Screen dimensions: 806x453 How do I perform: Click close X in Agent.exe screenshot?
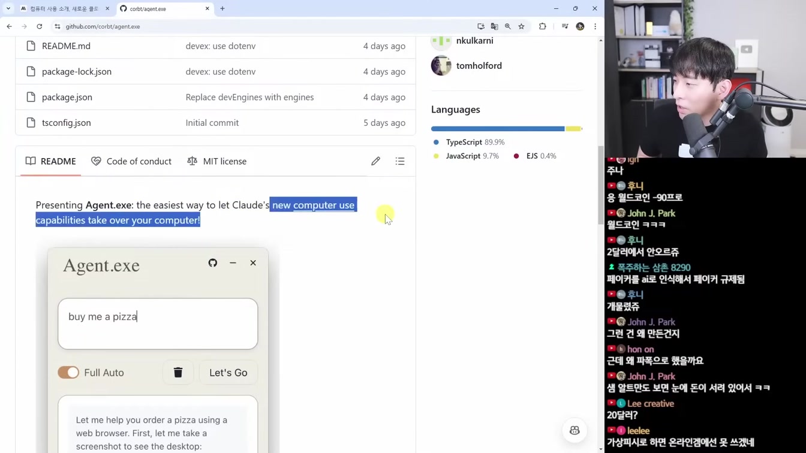[x=253, y=263]
